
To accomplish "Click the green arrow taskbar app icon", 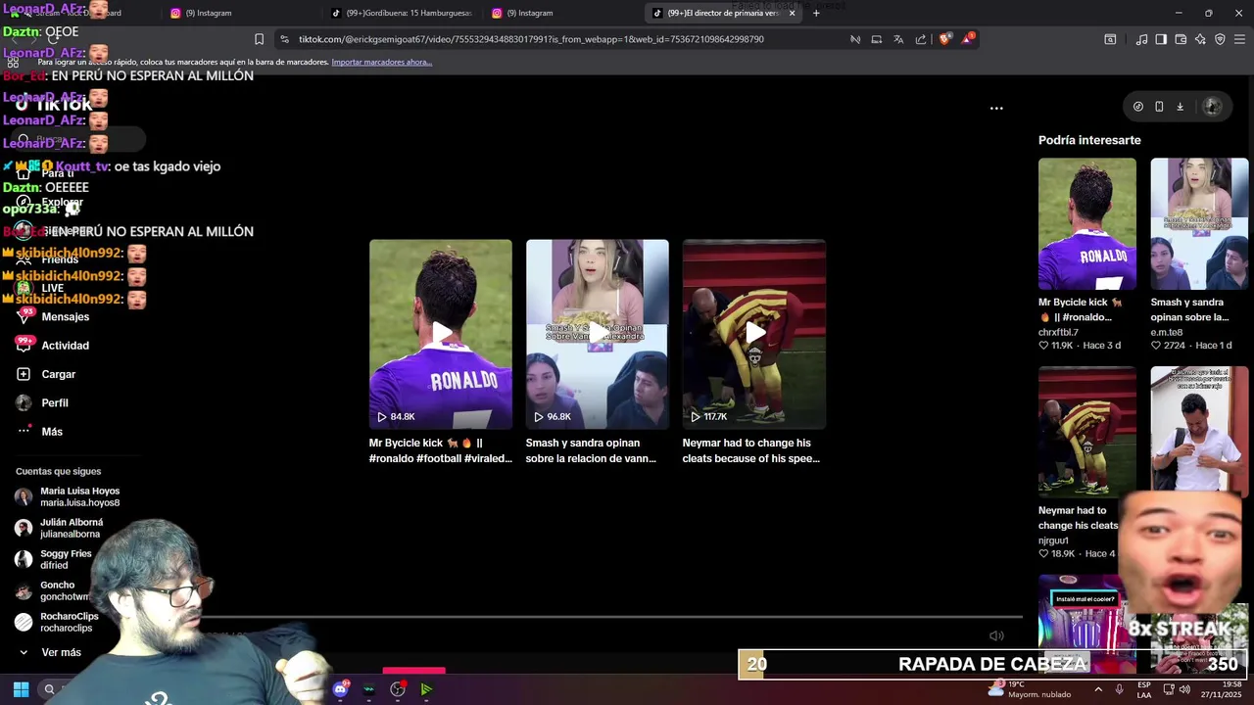I will click(x=426, y=689).
